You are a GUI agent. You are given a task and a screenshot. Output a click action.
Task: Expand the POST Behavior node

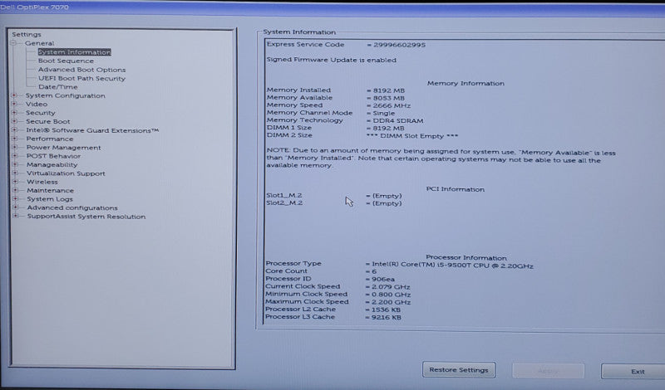click(x=15, y=156)
